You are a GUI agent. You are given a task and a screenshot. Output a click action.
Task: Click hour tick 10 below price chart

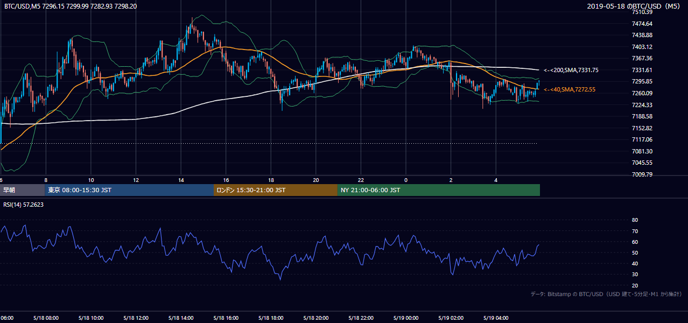(91, 180)
